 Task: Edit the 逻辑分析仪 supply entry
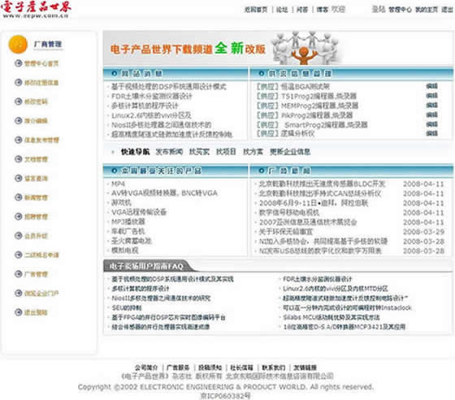(x=431, y=133)
